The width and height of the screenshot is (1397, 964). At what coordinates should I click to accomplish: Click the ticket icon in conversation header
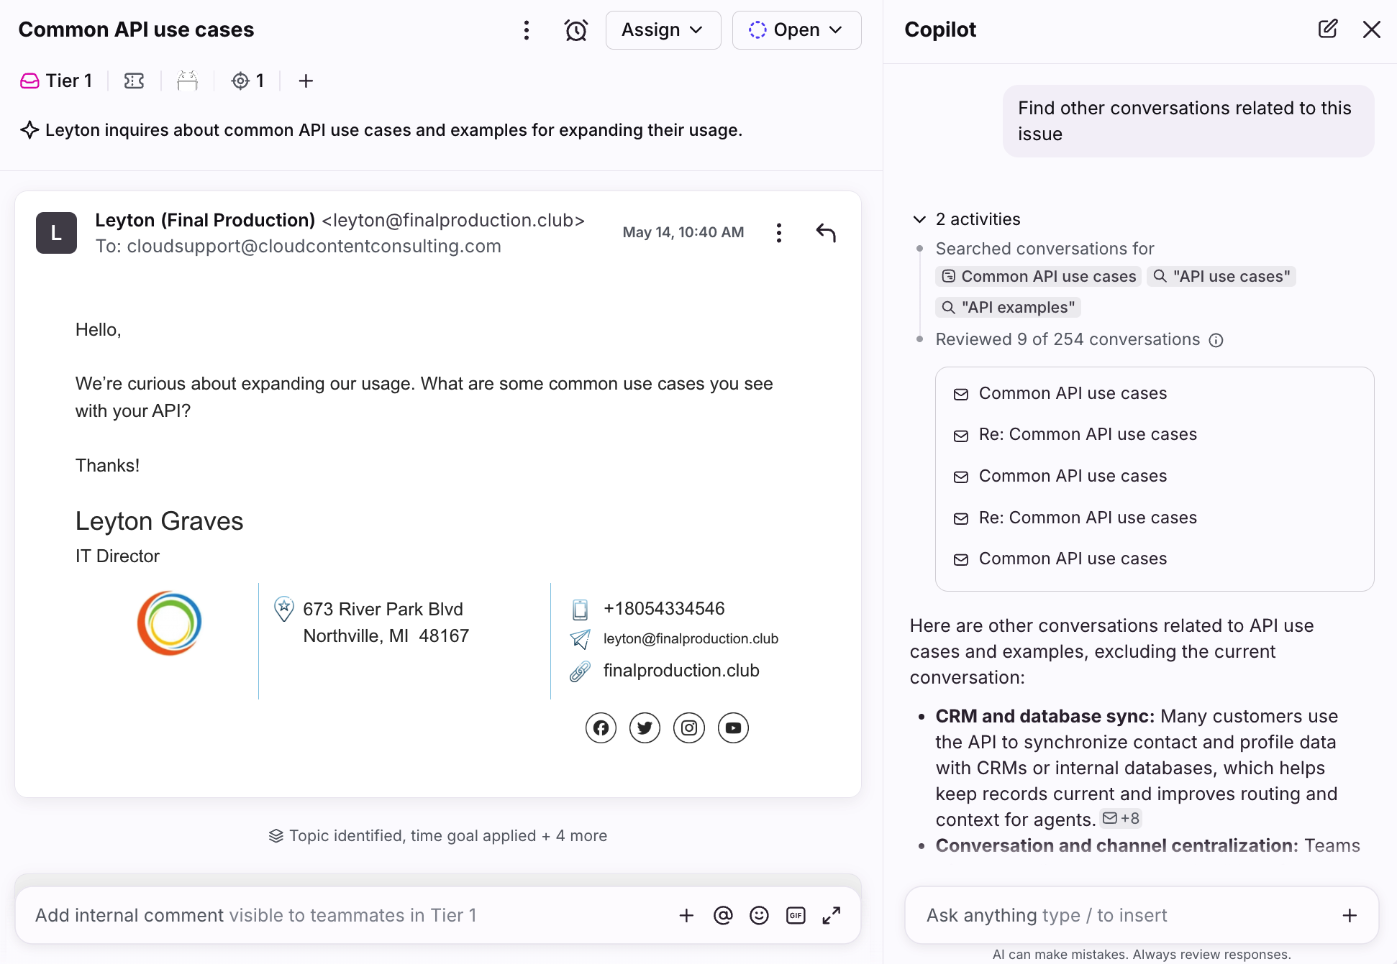coord(135,81)
